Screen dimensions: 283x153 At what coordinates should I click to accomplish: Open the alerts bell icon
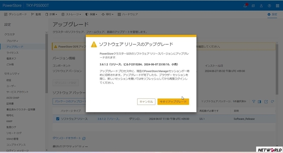(x=245, y=6)
